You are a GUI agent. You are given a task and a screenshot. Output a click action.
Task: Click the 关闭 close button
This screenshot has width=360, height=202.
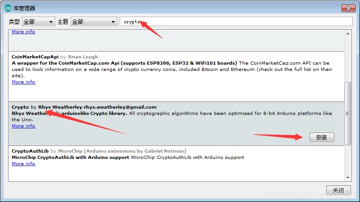[x=338, y=190]
